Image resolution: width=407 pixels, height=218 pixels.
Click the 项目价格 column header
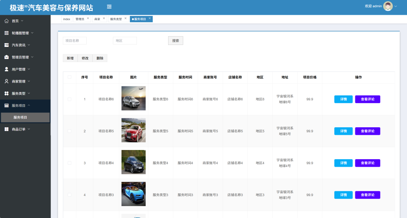310,77
